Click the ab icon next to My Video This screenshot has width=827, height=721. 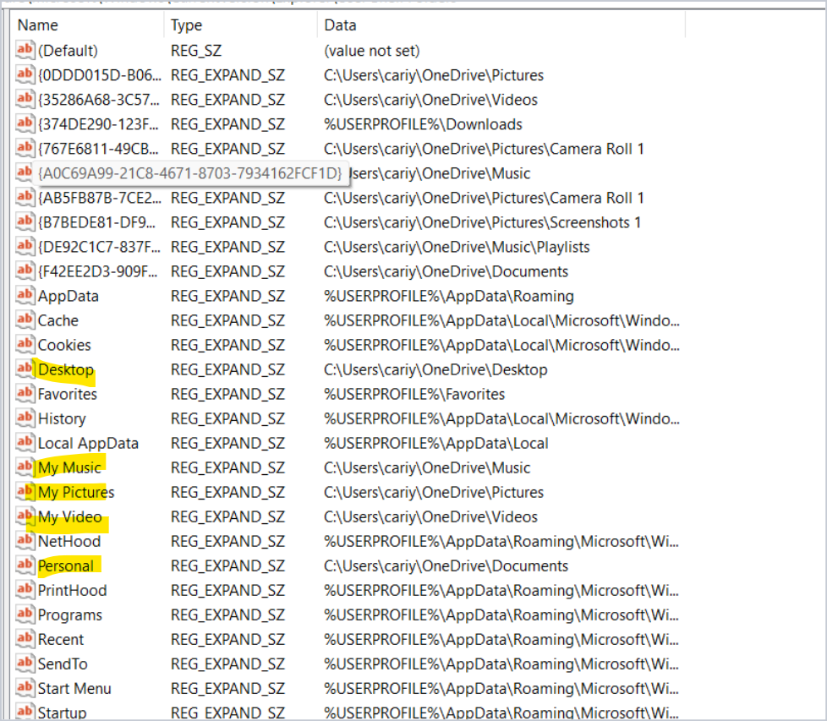pos(25,516)
